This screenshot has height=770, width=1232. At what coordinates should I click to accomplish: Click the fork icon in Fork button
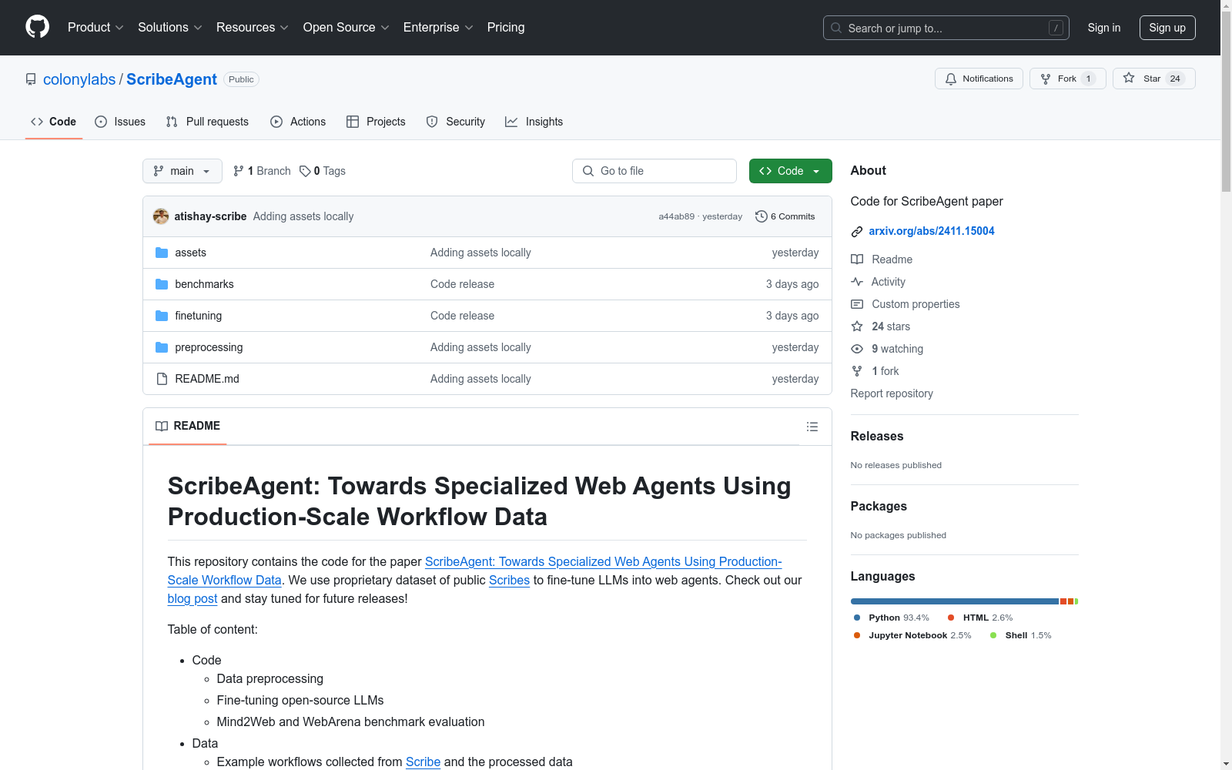1046,79
